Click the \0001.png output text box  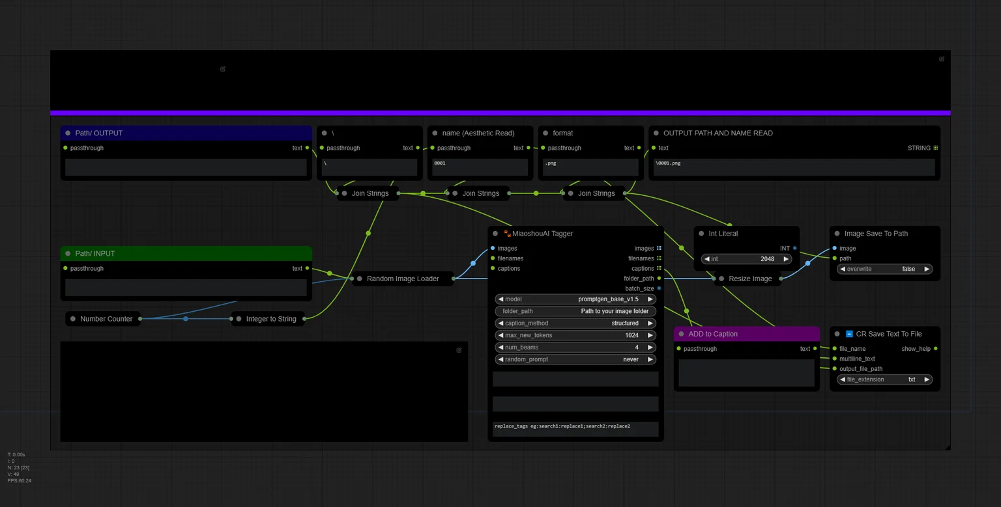point(794,167)
